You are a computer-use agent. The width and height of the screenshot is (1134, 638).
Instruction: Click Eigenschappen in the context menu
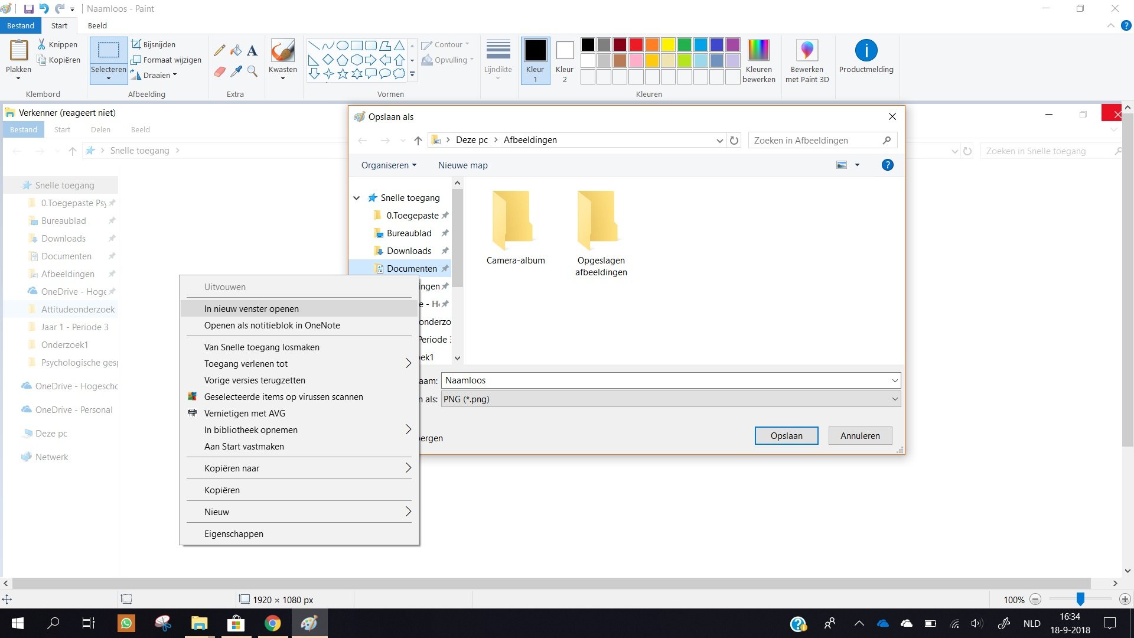click(x=234, y=534)
